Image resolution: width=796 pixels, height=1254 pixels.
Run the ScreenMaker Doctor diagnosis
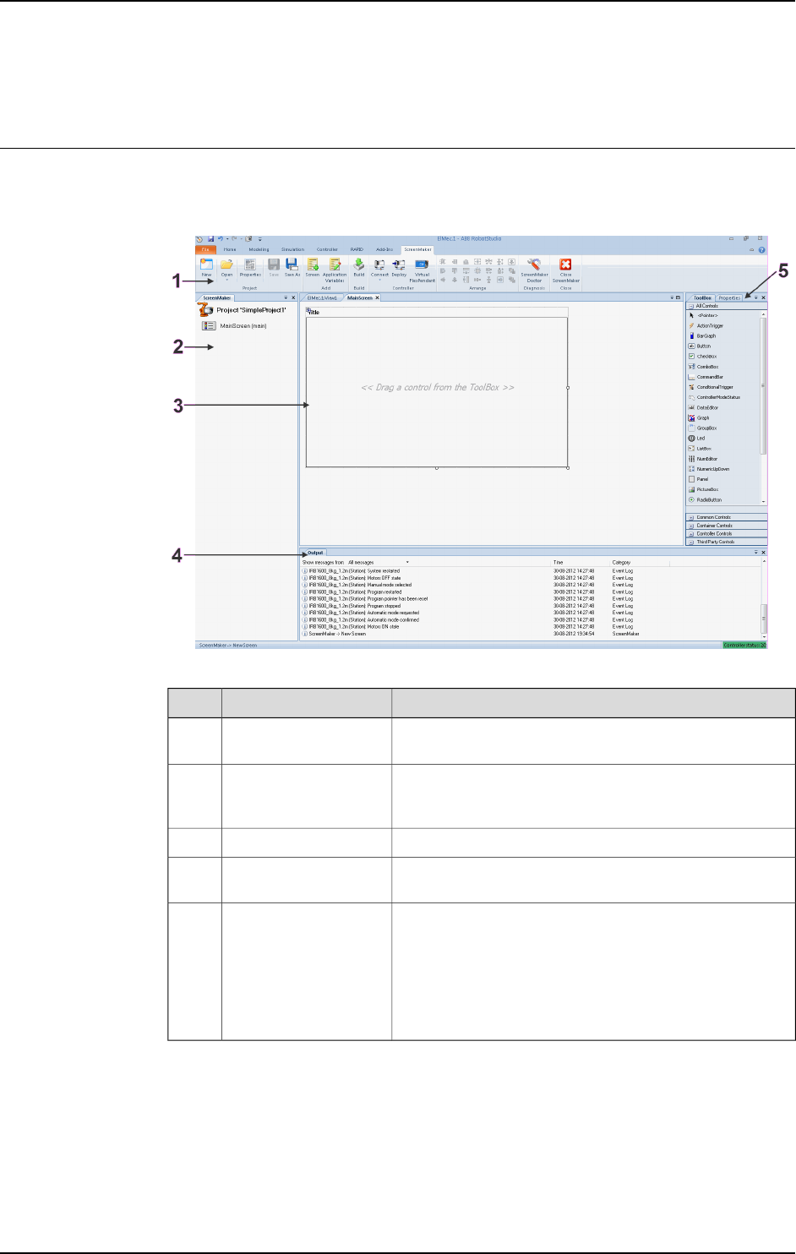tap(534, 270)
